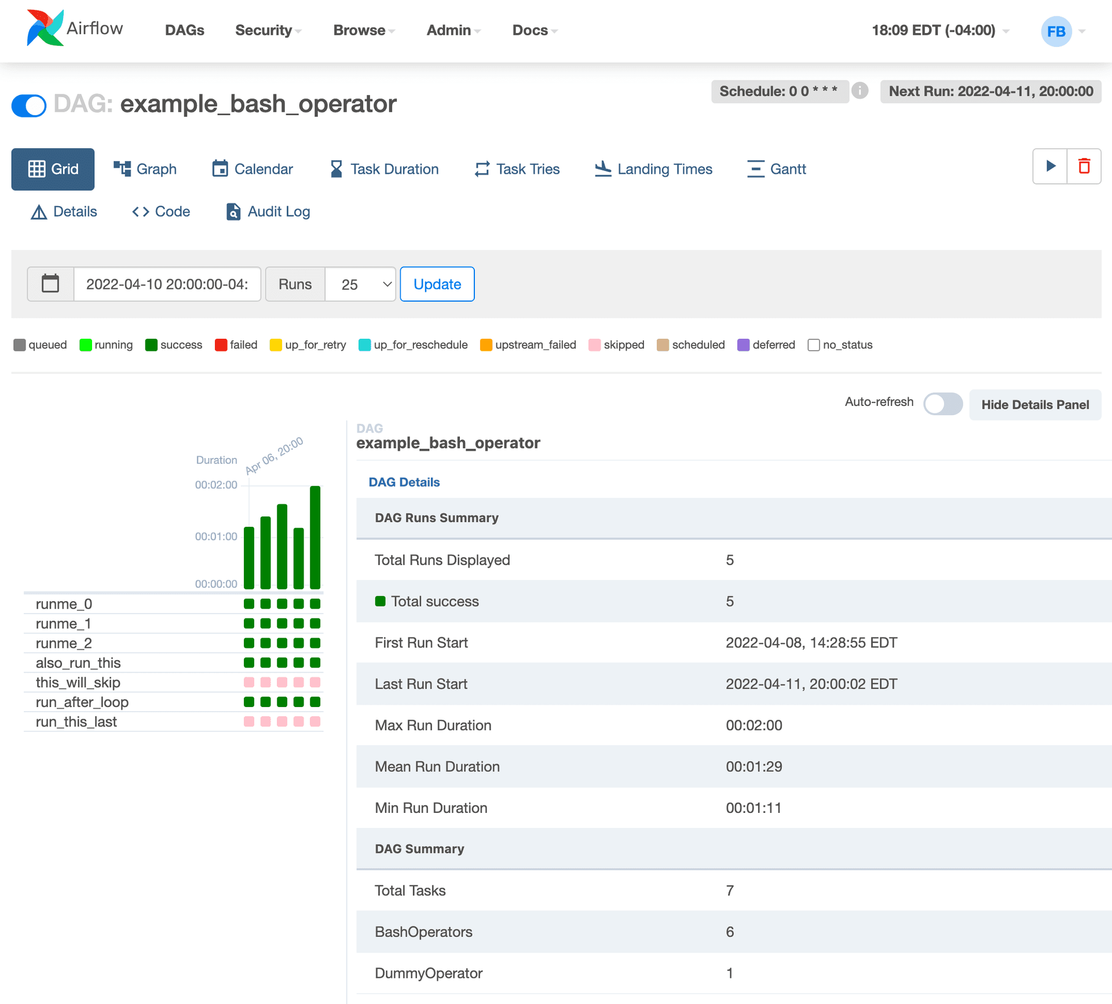The height and width of the screenshot is (1004, 1112).
Task: Click the date input field
Action: coord(167,284)
